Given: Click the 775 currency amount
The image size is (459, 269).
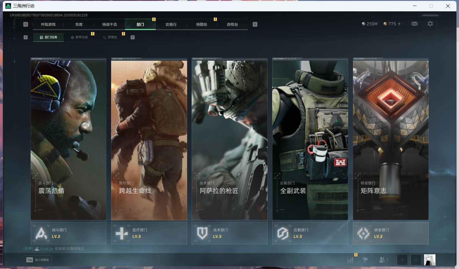Looking at the screenshot, I should (x=392, y=24).
